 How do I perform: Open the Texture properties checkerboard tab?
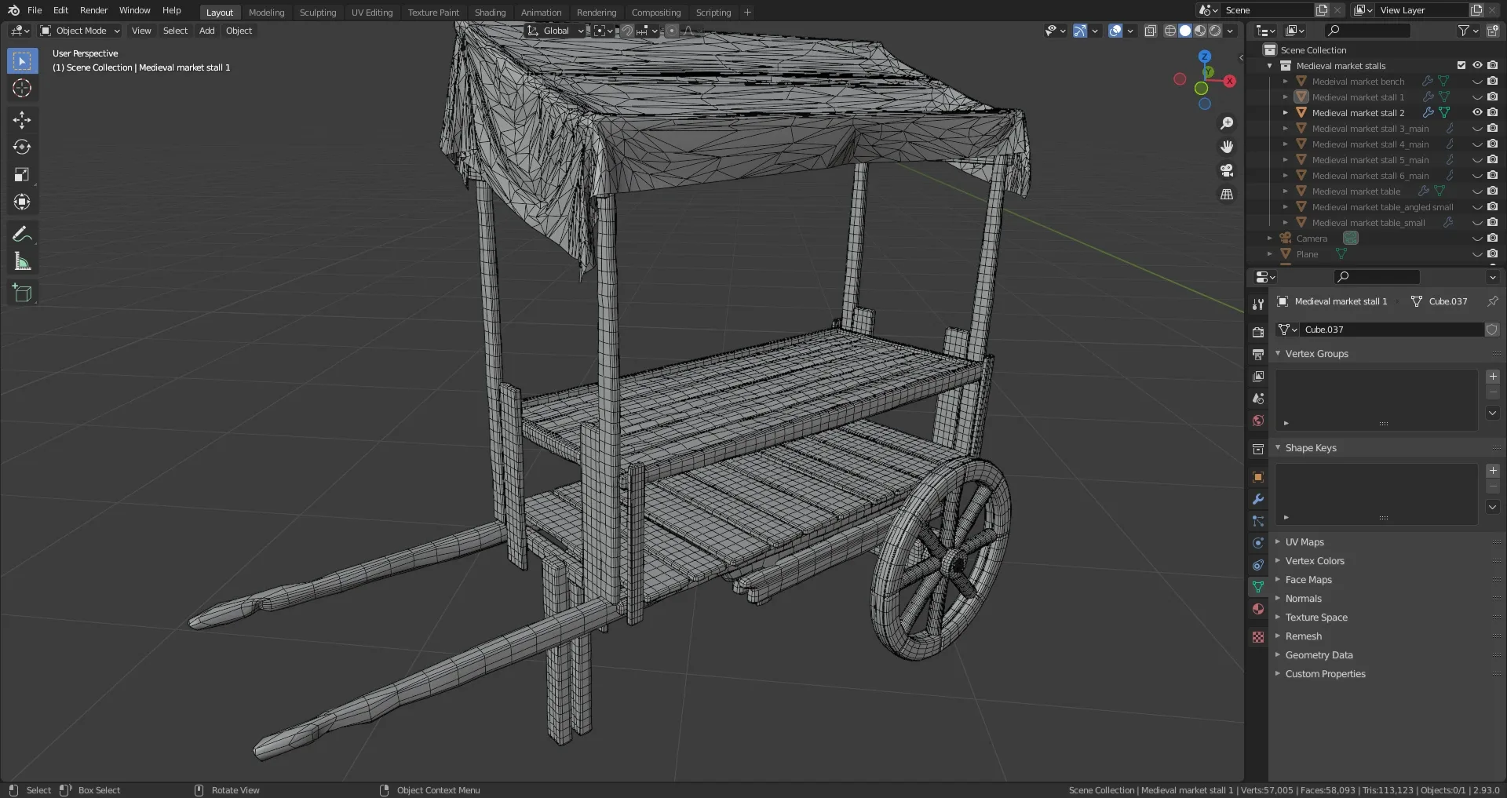(1258, 637)
